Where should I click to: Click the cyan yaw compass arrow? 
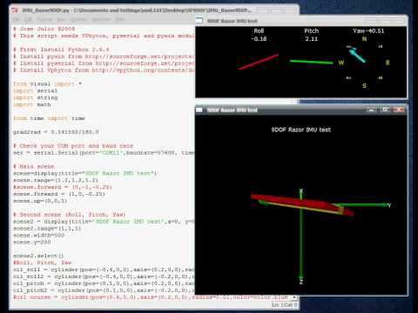point(357,56)
